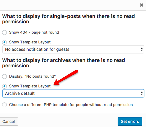Select the "Show 404 - page not found" radio button
This screenshot has width=146, height=127.
click(4, 32)
